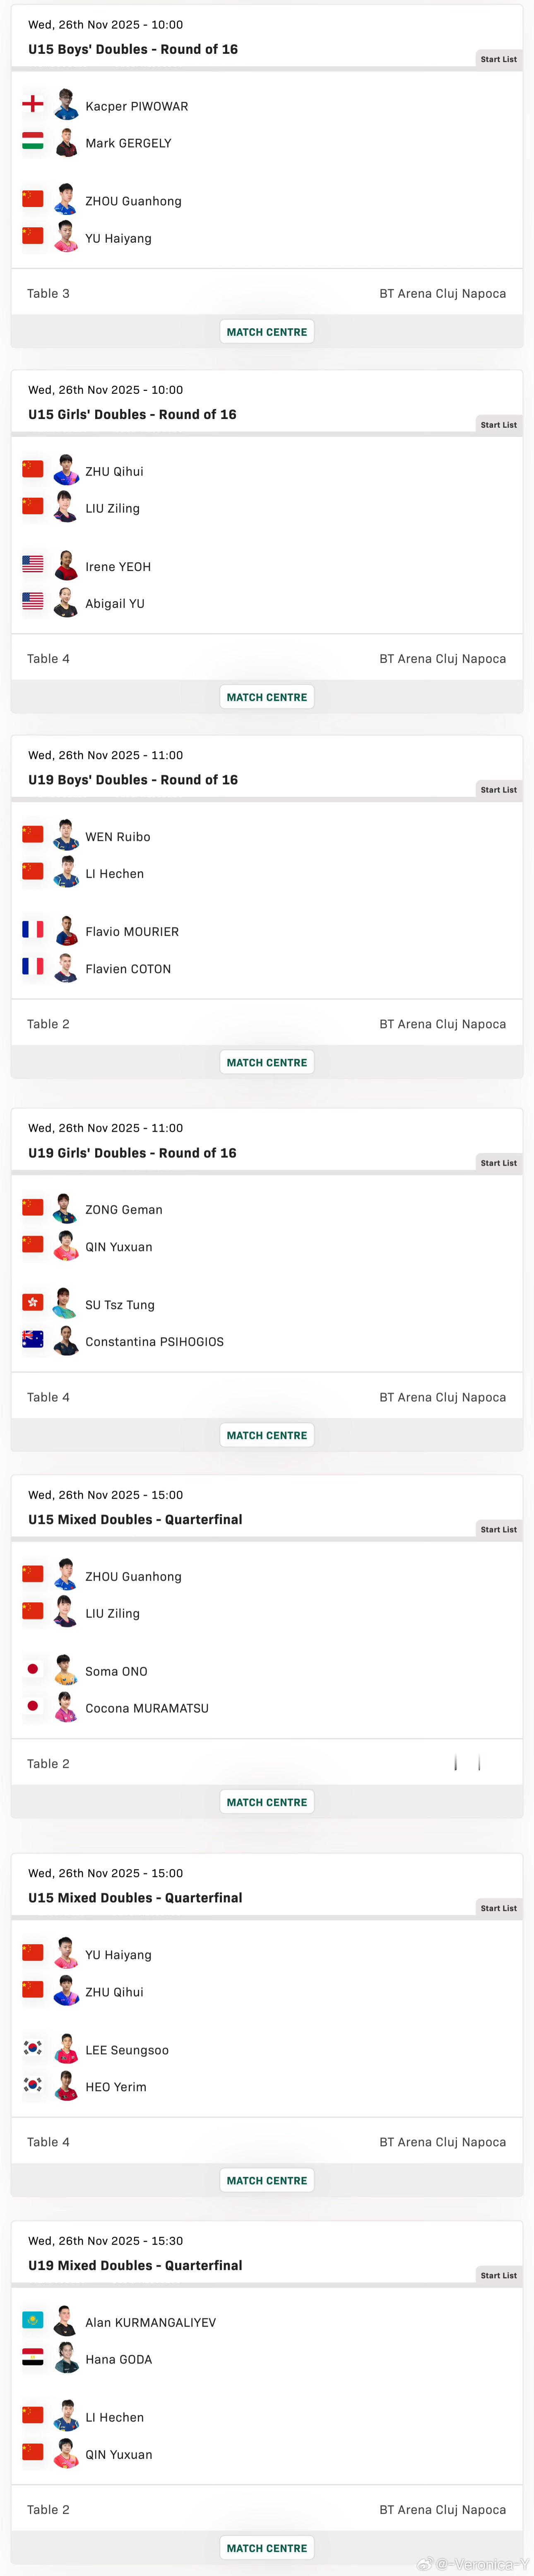Open the U15 Girls' Doubles Start List tab

pyautogui.click(x=498, y=425)
